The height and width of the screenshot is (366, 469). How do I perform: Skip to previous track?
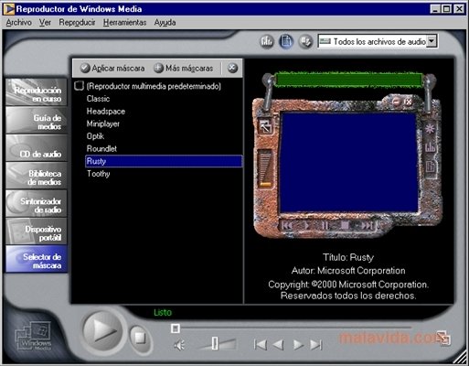(x=260, y=345)
